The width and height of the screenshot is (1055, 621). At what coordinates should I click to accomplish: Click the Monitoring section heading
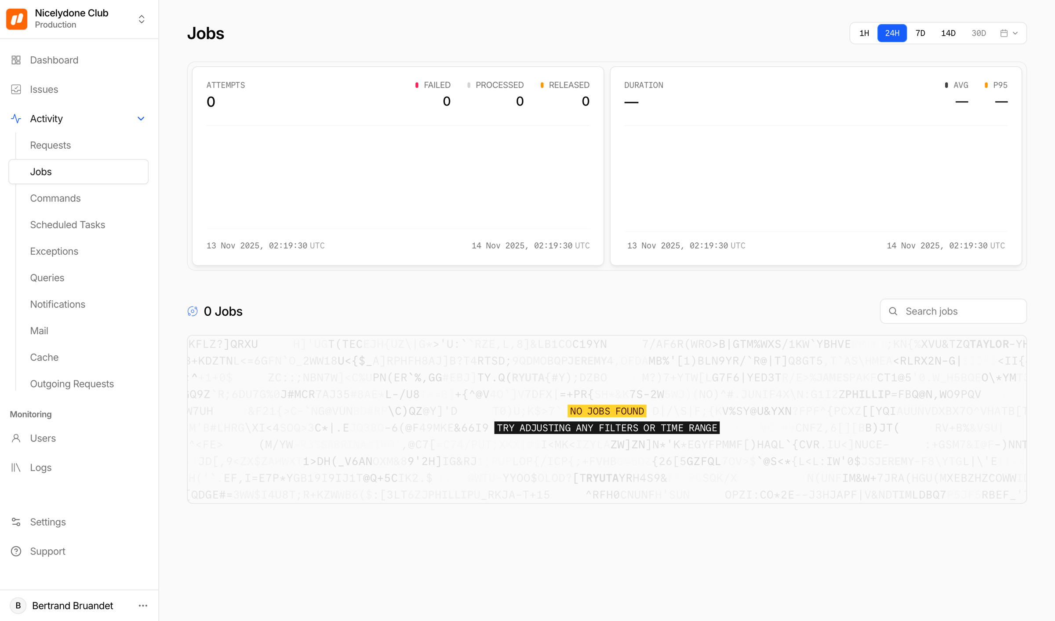[31, 414]
